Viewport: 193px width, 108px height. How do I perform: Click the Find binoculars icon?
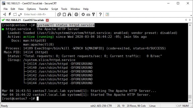point(69,14)
